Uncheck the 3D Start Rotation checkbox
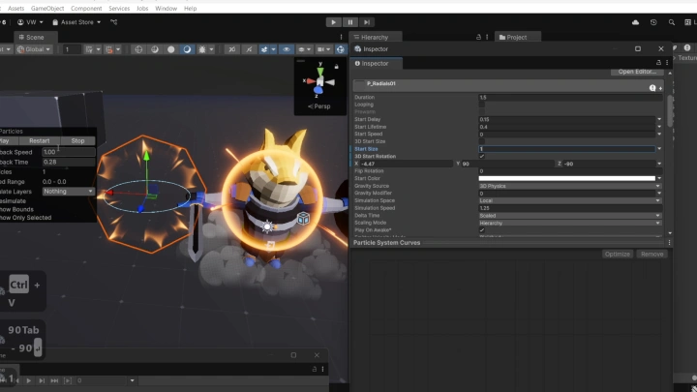This screenshot has width=697, height=392. [x=482, y=157]
